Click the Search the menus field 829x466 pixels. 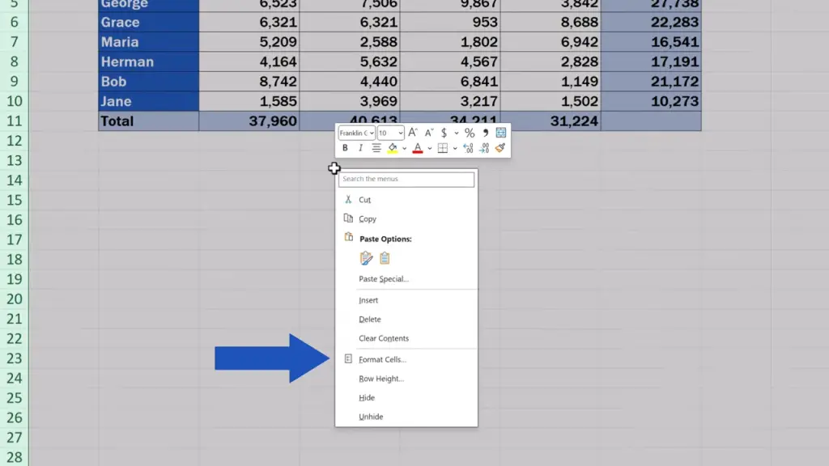pos(406,179)
